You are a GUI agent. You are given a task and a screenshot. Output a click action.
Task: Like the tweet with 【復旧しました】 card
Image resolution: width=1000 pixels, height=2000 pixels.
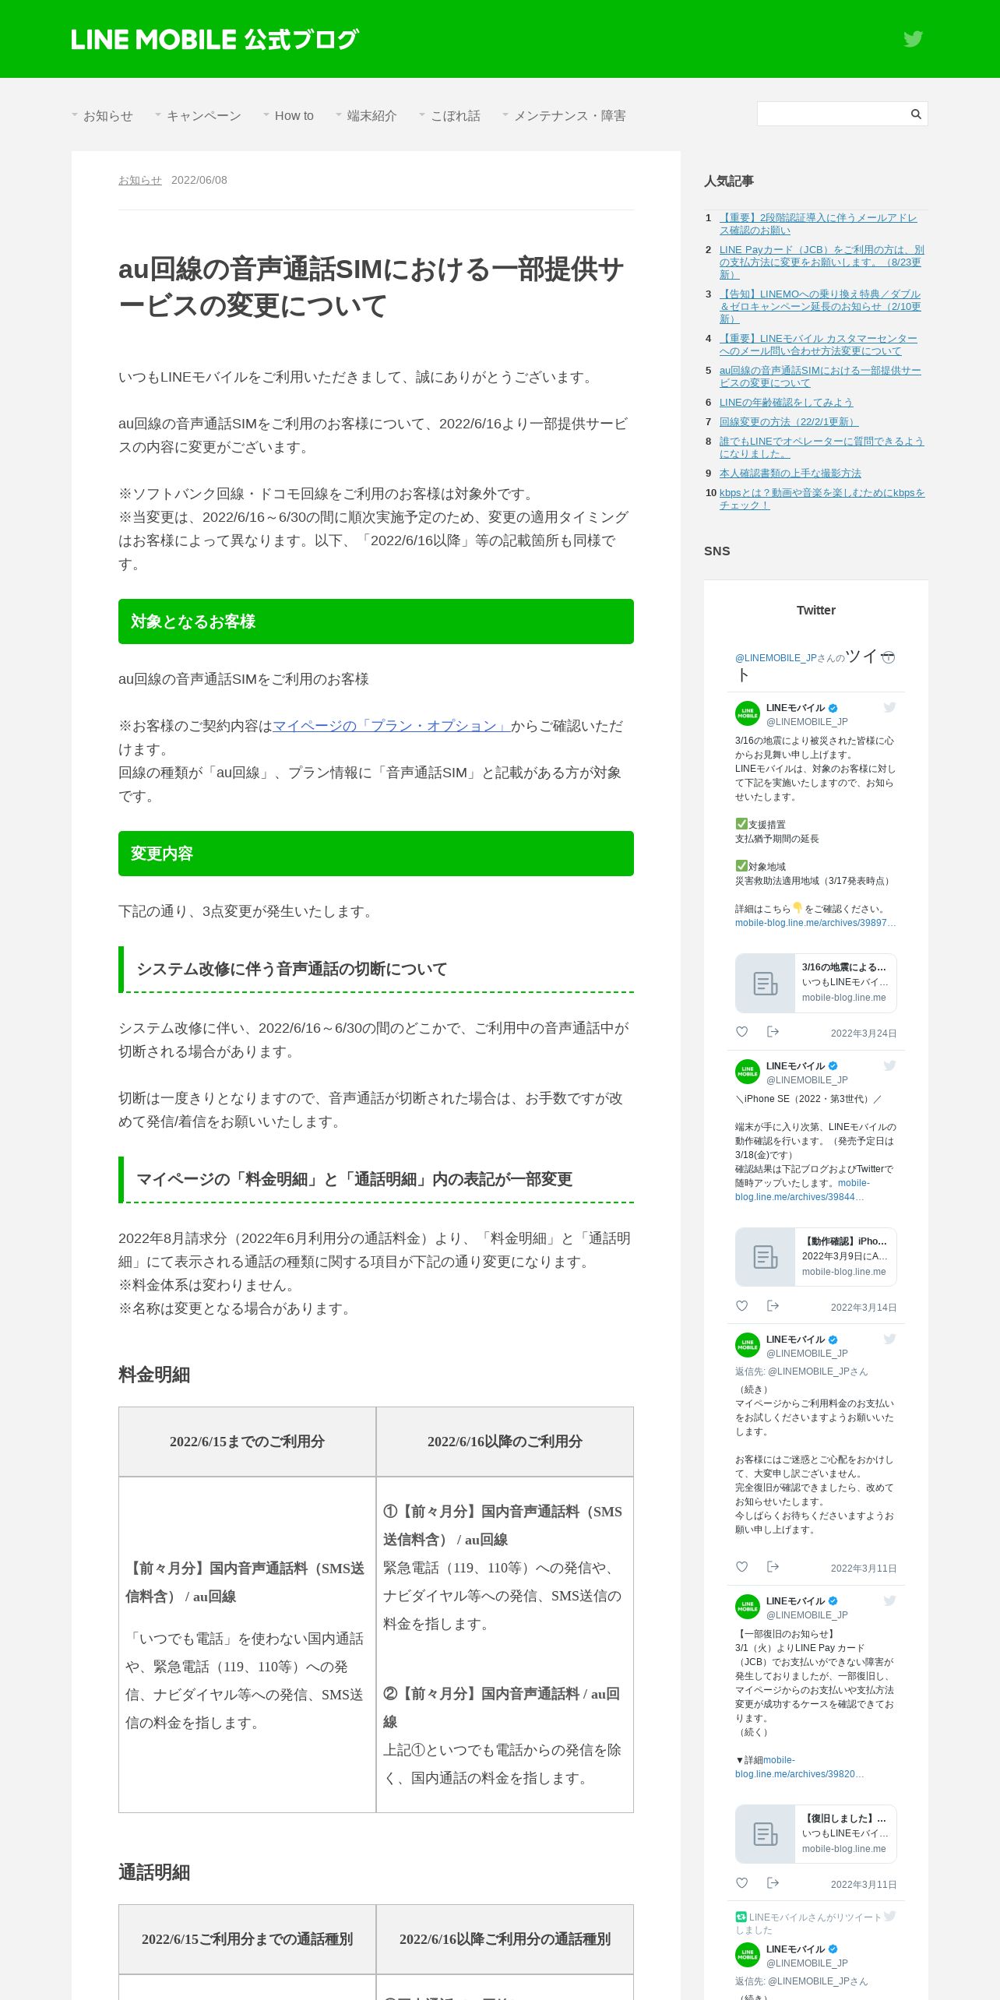pos(741,1883)
